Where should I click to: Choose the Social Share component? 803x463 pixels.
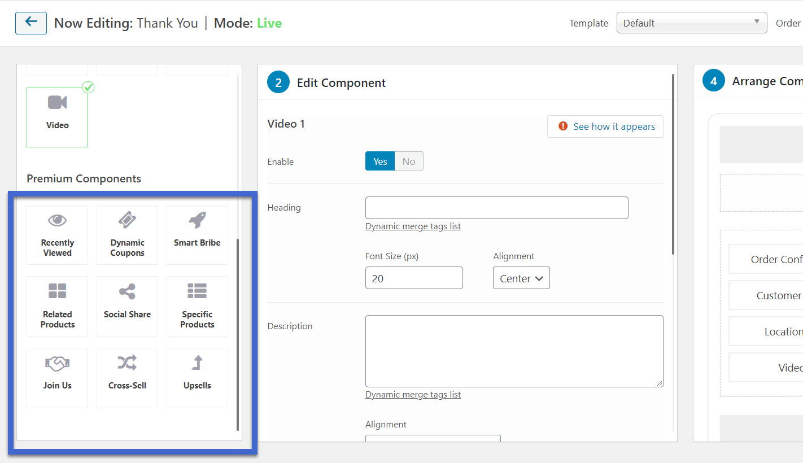pyautogui.click(x=127, y=306)
